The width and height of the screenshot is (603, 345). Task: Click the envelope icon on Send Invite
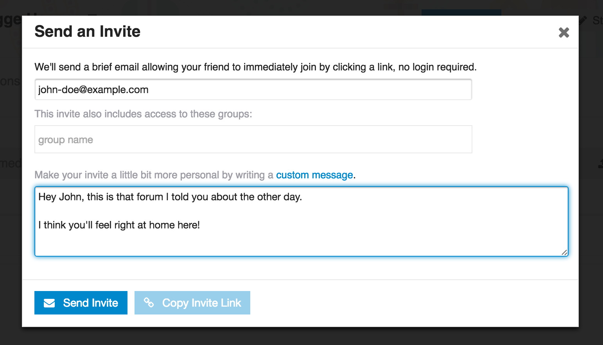(49, 303)
